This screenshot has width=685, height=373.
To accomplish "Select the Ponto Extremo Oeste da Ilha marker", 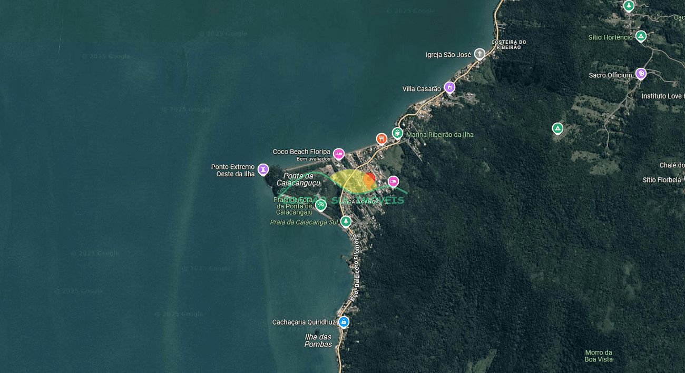I will (x=263, y=169).
